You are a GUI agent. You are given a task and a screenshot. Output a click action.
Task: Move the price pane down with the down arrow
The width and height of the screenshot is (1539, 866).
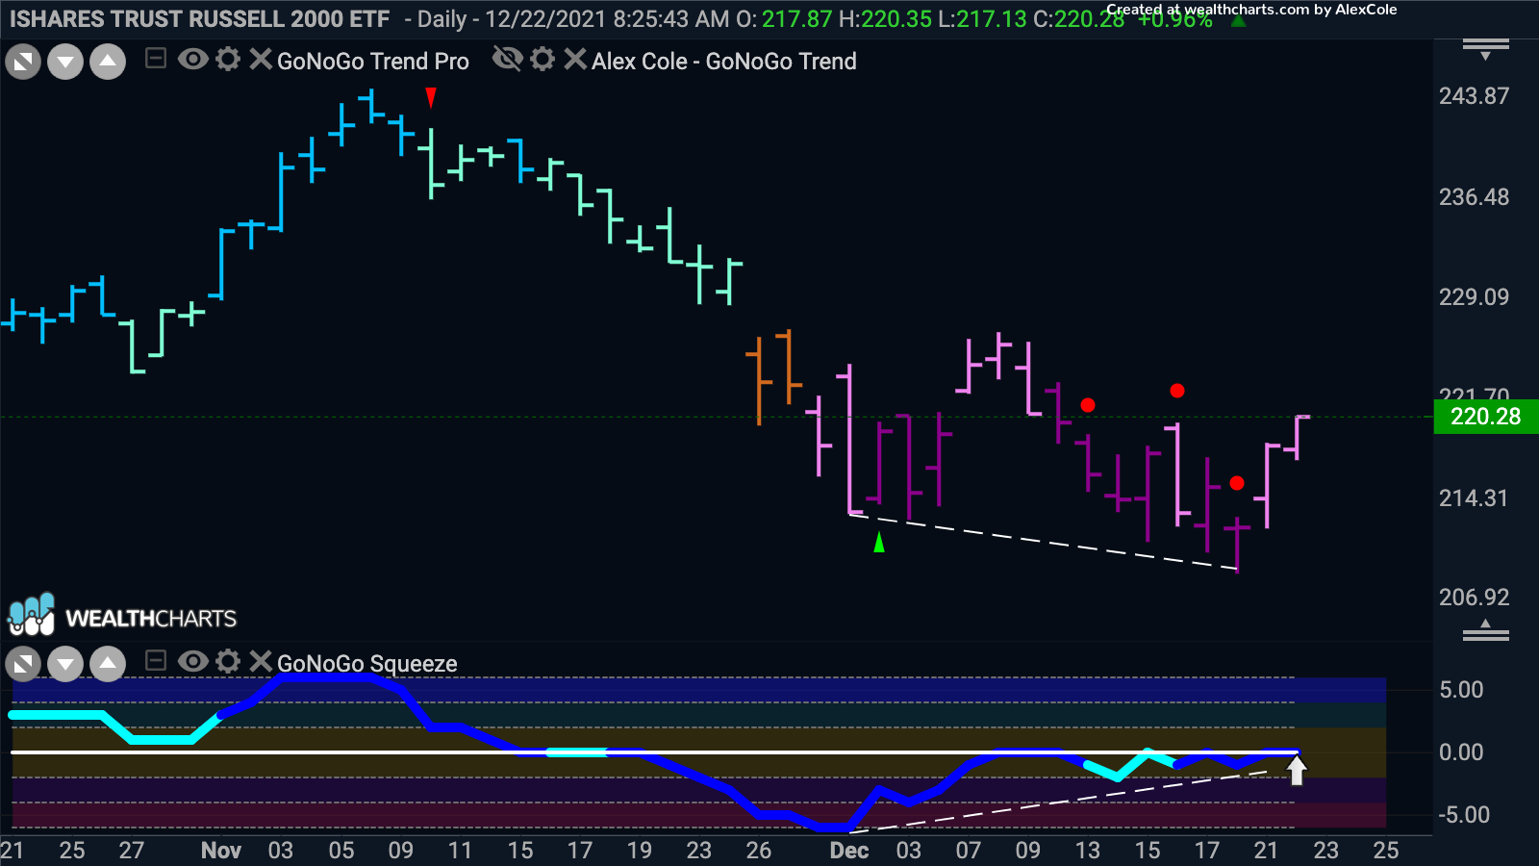[65, 63]
